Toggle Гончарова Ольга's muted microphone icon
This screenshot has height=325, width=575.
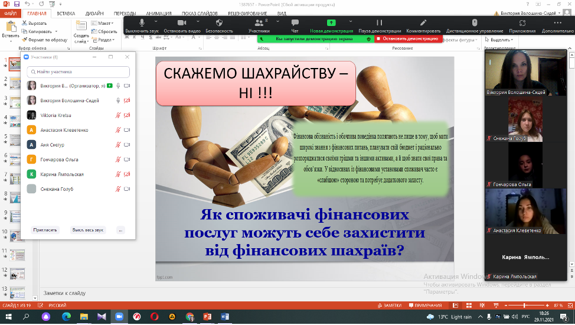(x=118, y=160)
